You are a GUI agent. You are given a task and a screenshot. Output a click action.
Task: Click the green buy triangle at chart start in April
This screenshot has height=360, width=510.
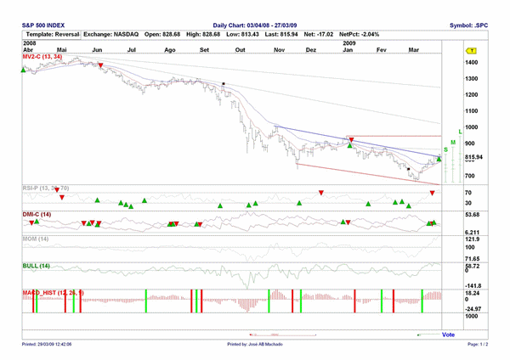23,70
